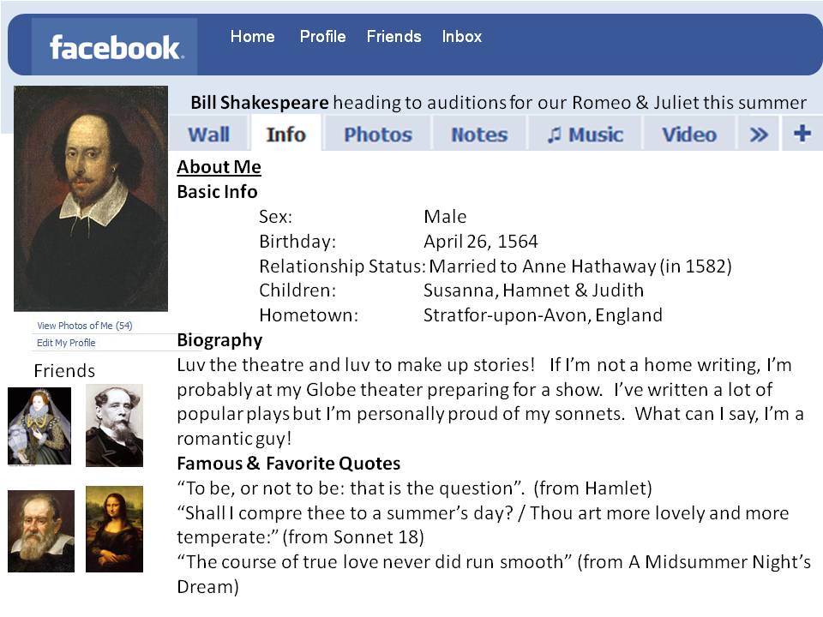
Task: Click the Sex value Male
Action: [445, 216]
